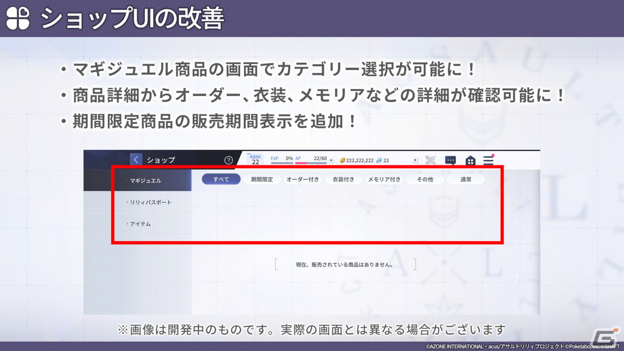This screenshot has width=624, height=351.
Task: Go to the home house icon
Action: coord(470,160)
